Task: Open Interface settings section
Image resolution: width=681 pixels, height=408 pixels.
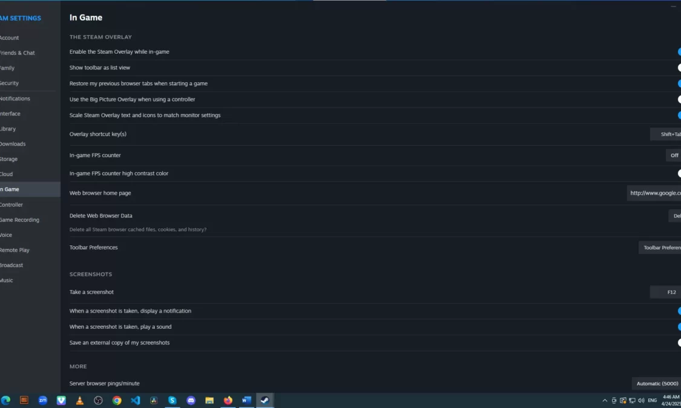Action: pyautogui.click(x=10, y=114)
